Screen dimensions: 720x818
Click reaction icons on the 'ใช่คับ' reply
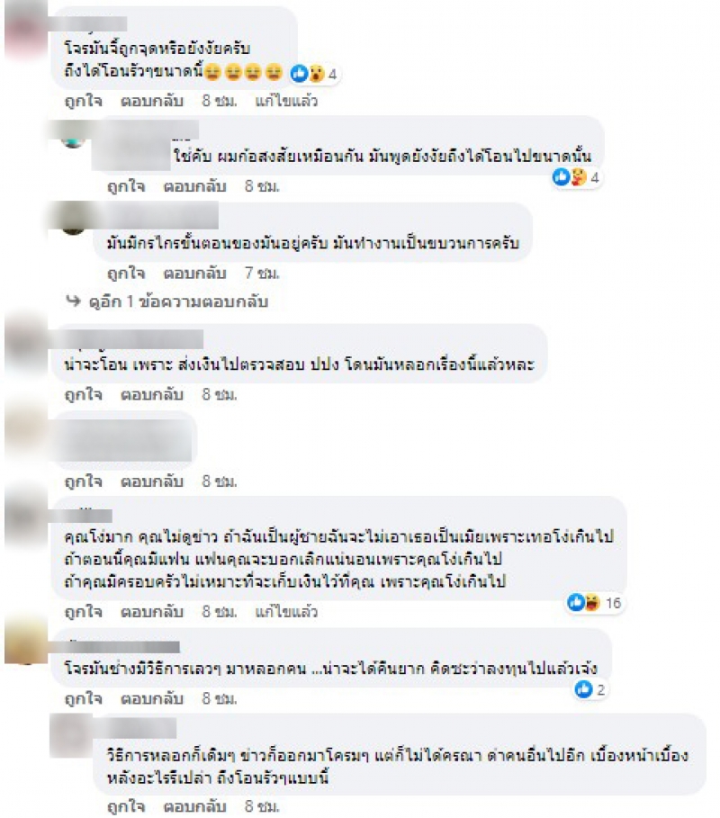577,177
